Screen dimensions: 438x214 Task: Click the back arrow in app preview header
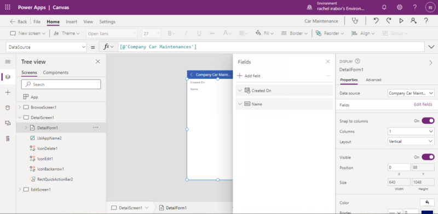pyautogui.click(x=191, y=75)
